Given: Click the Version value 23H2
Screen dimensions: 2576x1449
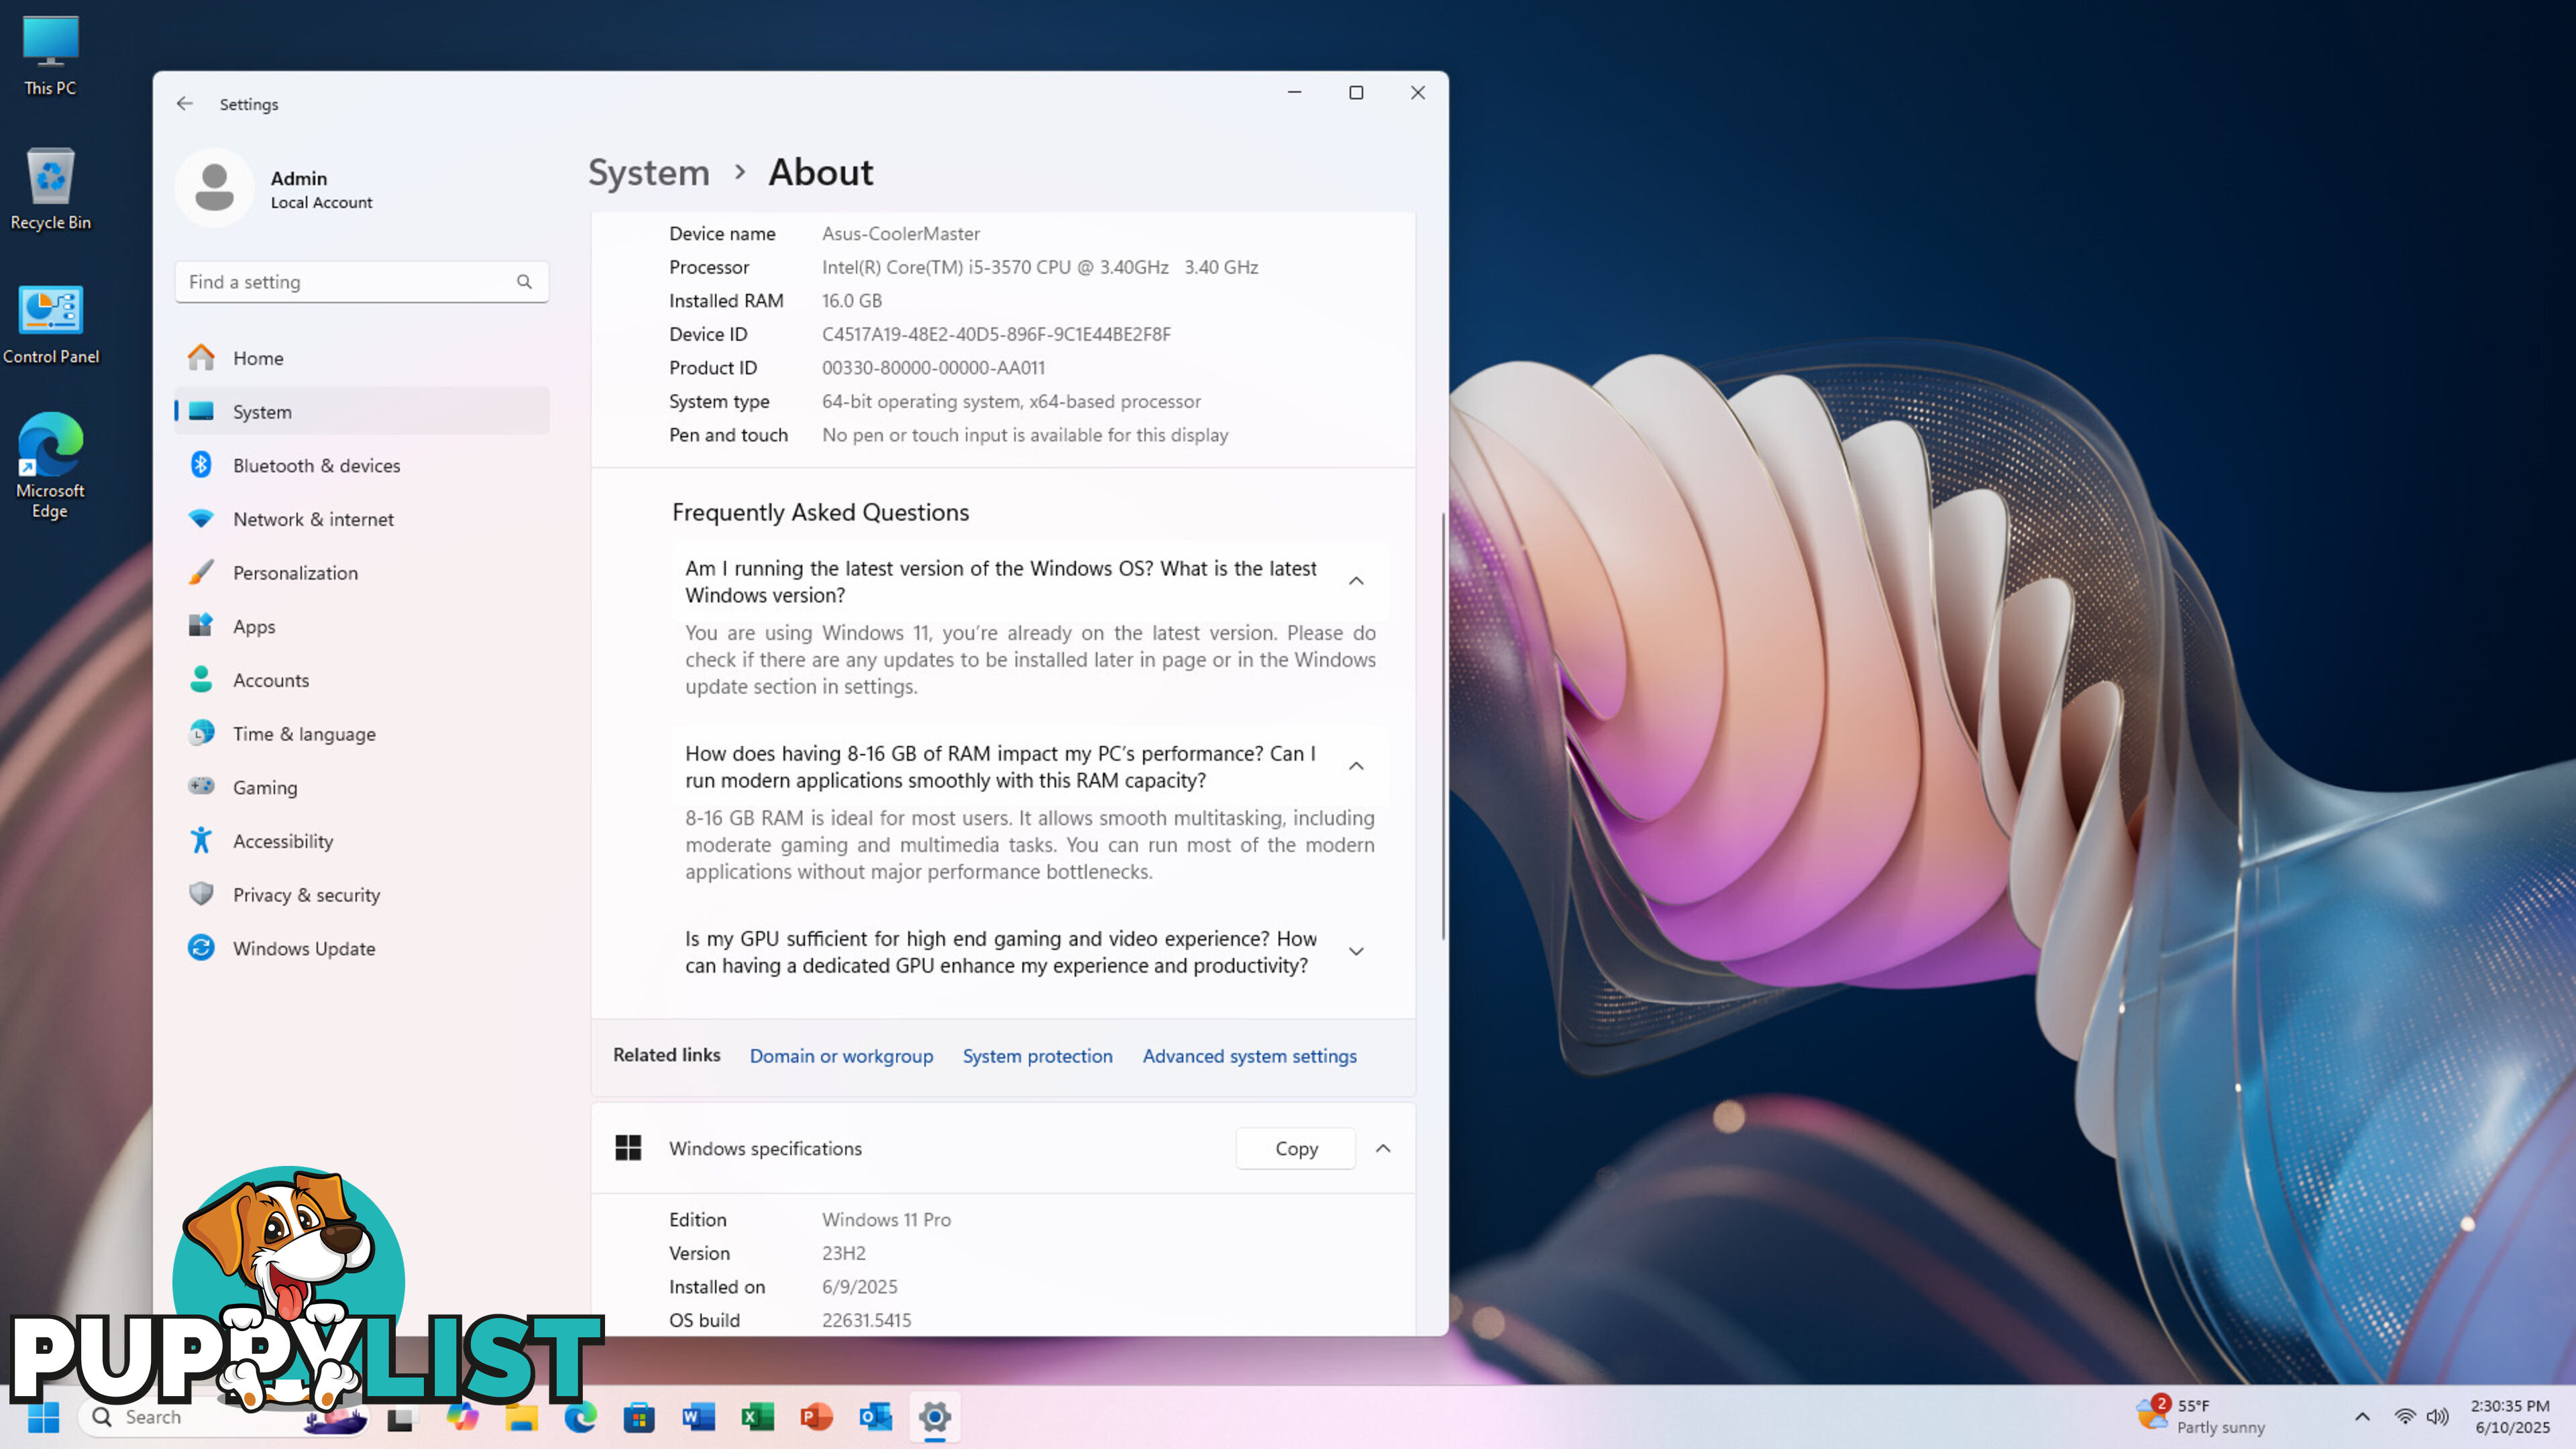Looking at the screenshot, I should [844, 1253].
